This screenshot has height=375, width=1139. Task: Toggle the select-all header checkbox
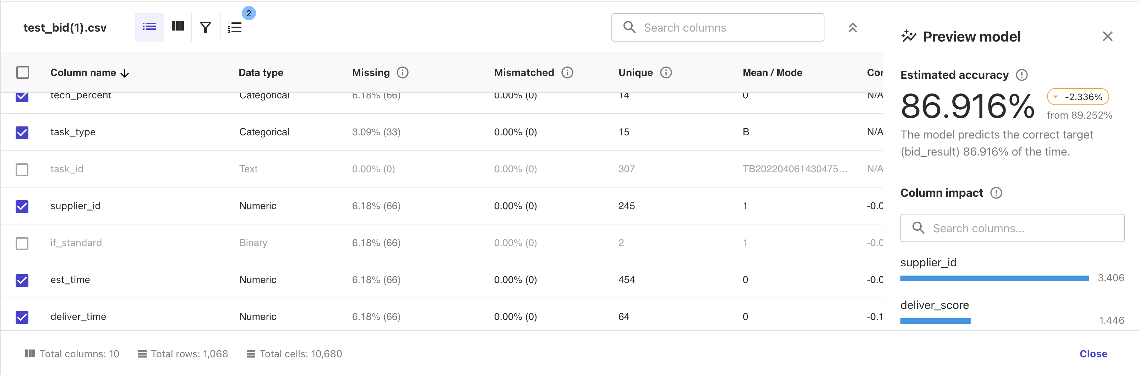[23, 72]
